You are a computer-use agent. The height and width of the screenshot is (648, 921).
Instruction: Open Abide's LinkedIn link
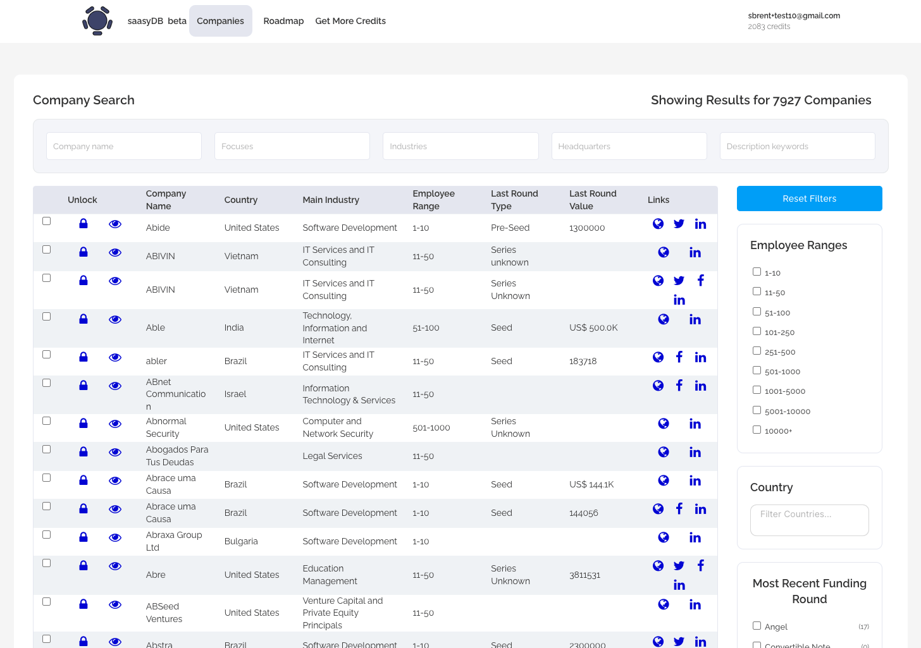(x=700, y=224)
